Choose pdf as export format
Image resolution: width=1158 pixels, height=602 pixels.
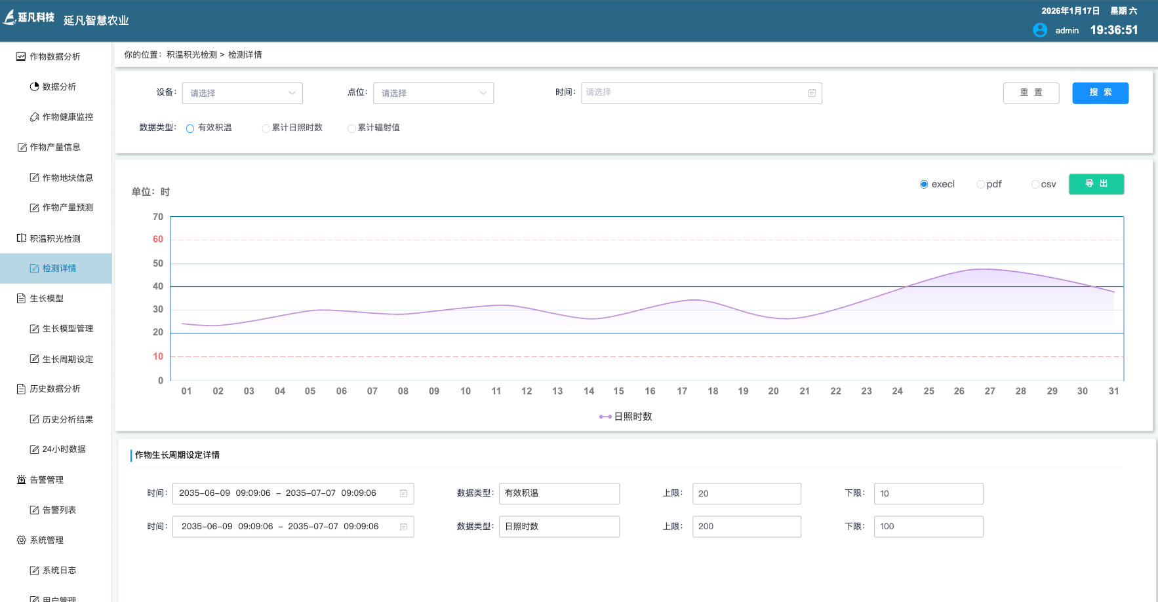980,184
